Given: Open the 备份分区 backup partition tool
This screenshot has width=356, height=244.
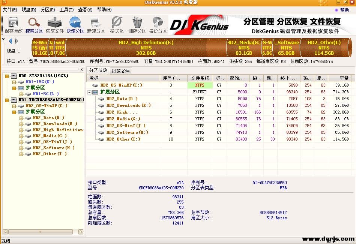Looking at the screenshot, I should pyautogui.click(x=158, y=25).
